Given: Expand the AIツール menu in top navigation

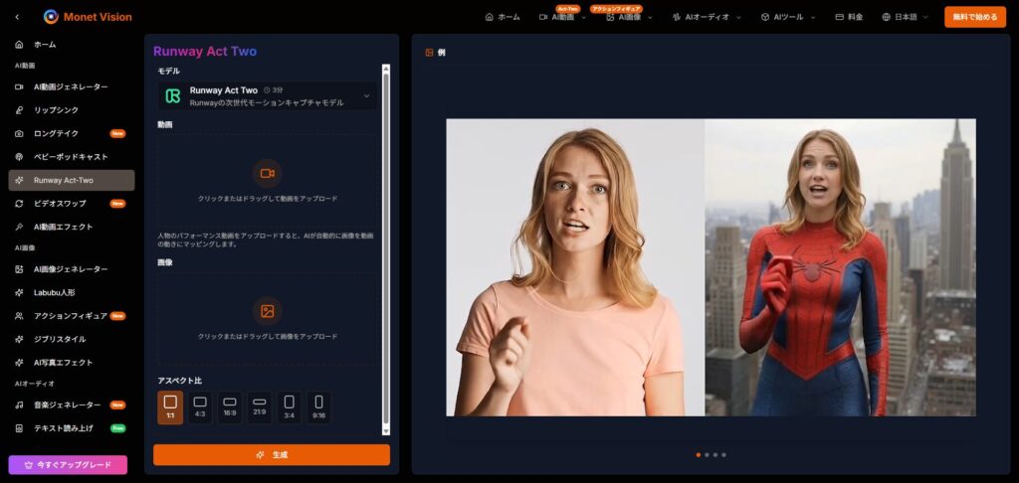Looking at the screenshot, I should point(788,17).
